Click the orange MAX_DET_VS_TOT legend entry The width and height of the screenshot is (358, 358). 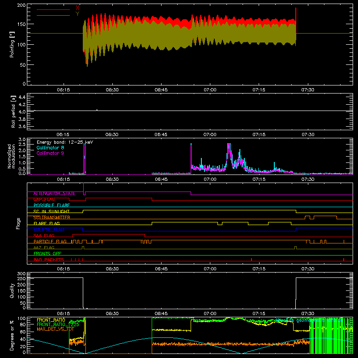(55, 329)
